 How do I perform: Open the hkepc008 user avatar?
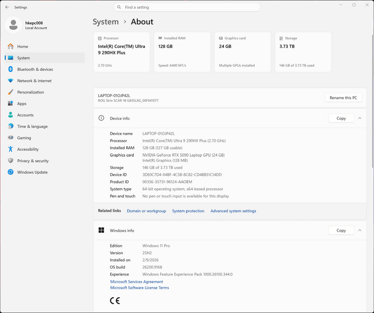[x=13, y=25]
